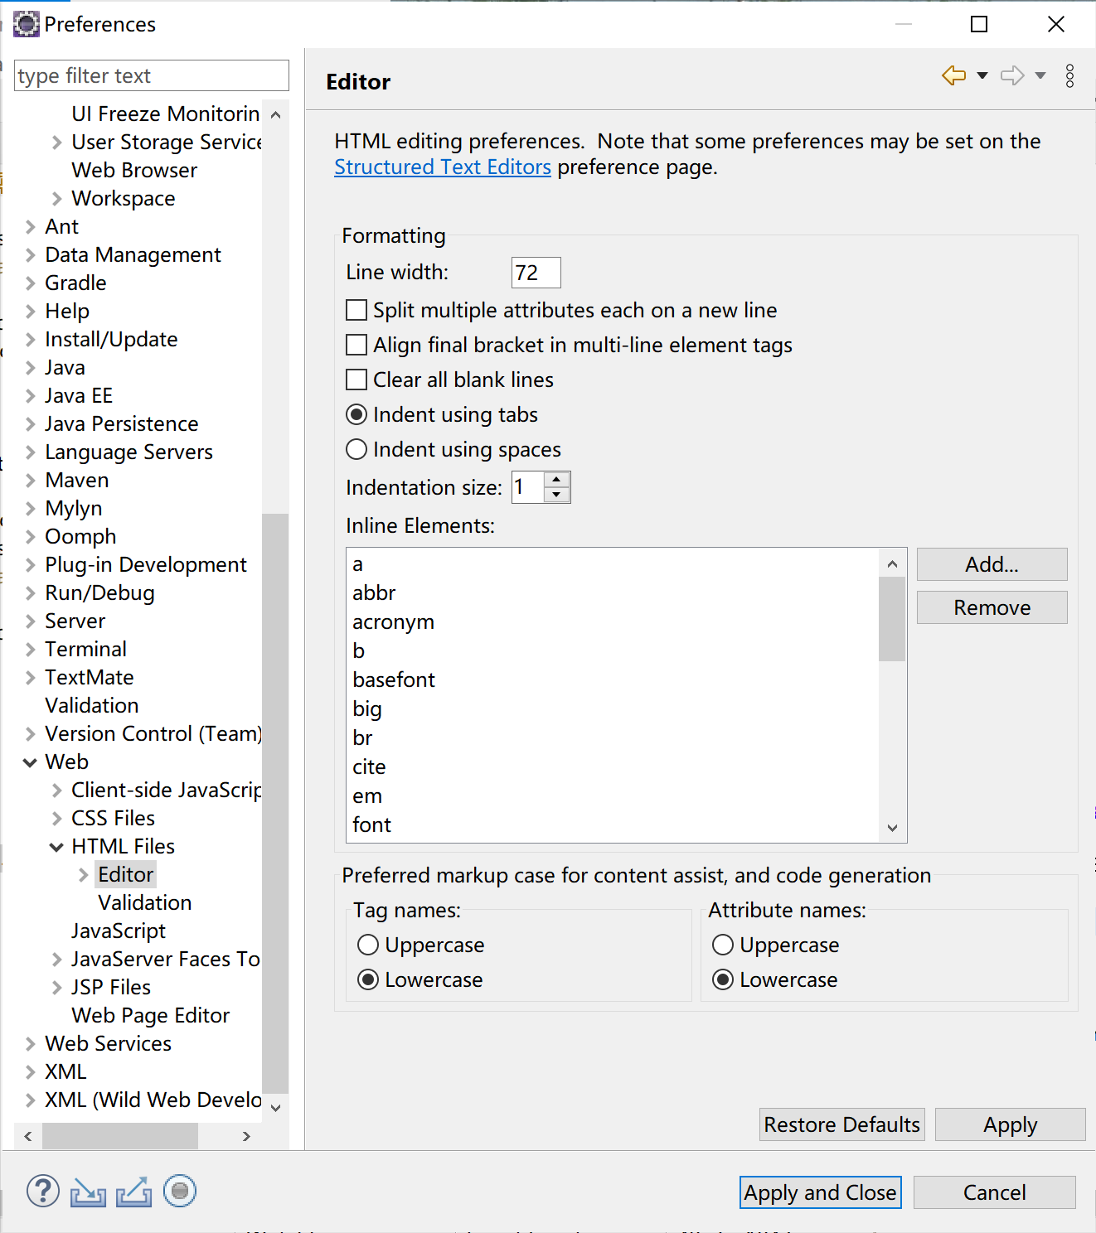This screenshot has width=1096, height=1233.
Task: Expand the CSS Files node
Action: tap(56, 819)
